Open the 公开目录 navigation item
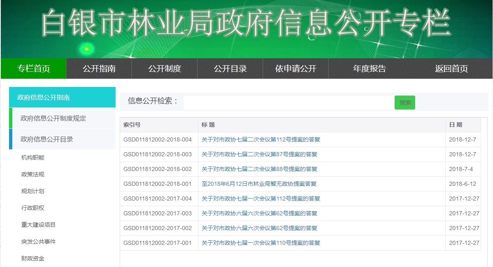Image resolution: width=493 pixels, height=267 pixels. [230, 68]
